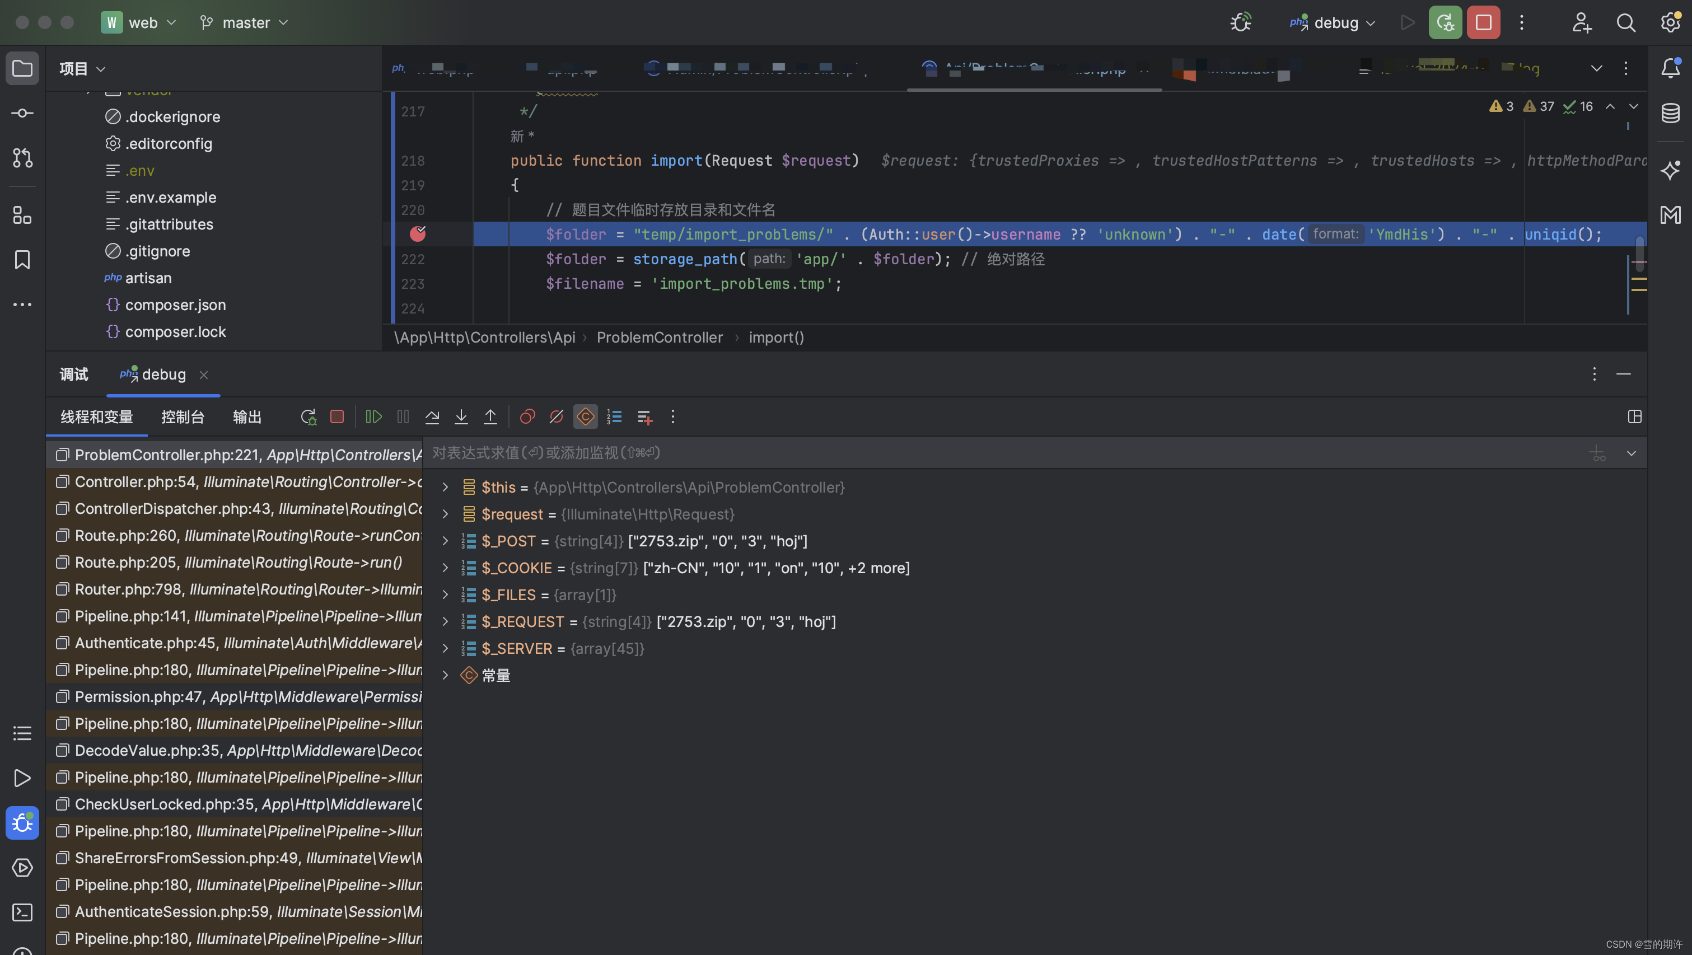The width and height of the screenshot is (1692, 955).
Task: Open artisan file in project tree
Action: tap(148, 278)
